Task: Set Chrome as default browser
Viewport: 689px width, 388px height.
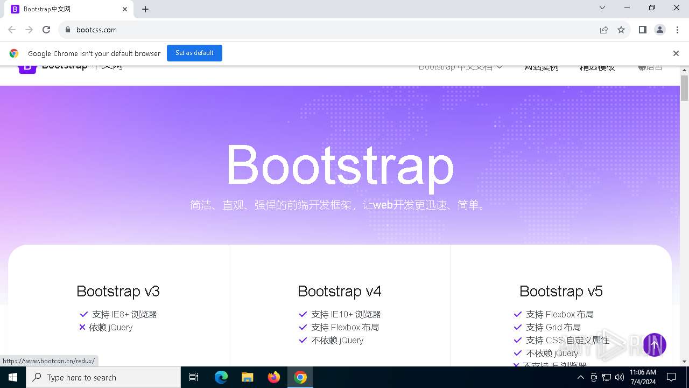Action: point(194,53)
